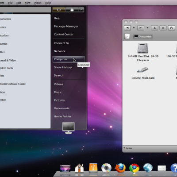This screenshot has width=177, height=177.
Task: Select the Internet category
Action: point(4,44)
